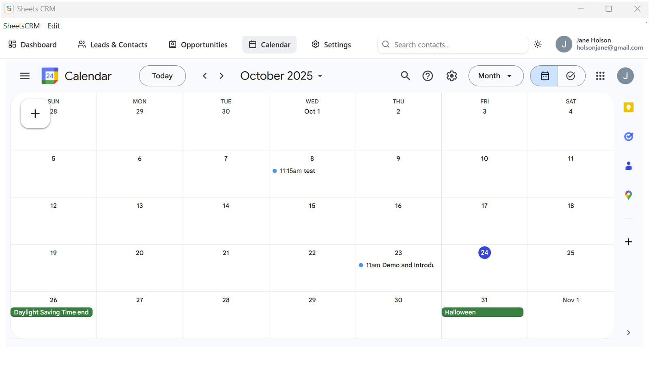
Task: Expand the Month view dropdown
Action: (x=496, y=76)
